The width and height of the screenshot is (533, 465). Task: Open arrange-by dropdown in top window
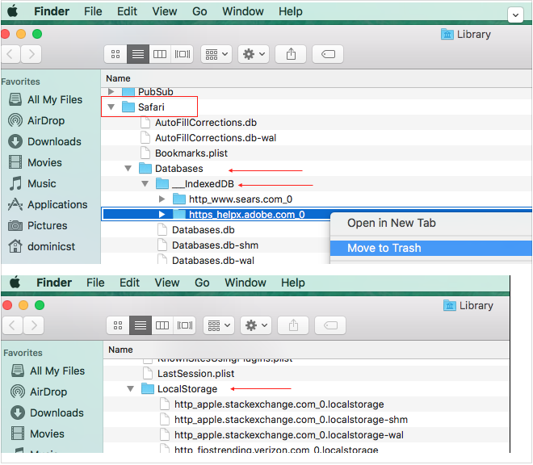click(216, 54)
